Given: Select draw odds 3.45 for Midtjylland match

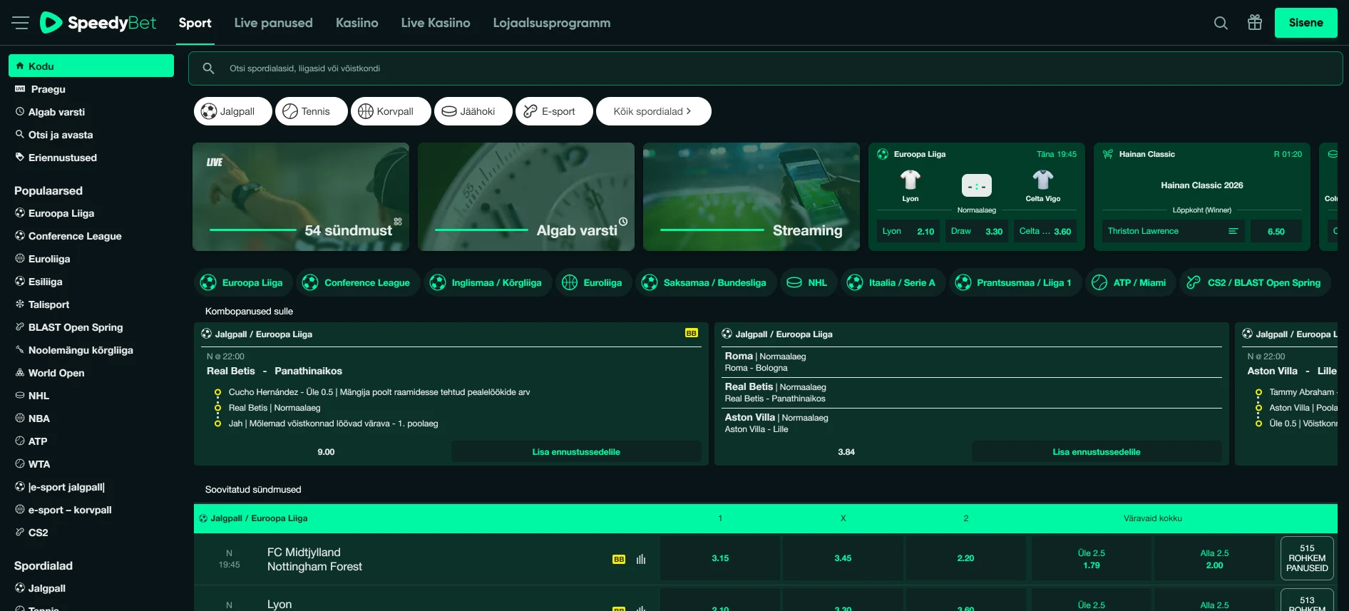Looking at the screenshot, I should (x=843, y=558).
